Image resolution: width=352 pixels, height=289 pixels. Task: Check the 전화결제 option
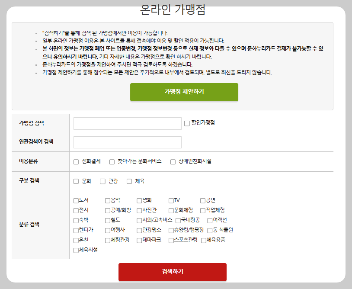coord(76,161)
